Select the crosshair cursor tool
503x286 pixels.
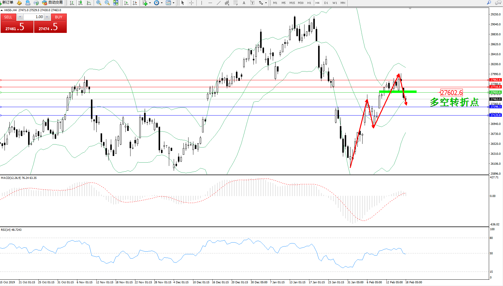[x=191, y=3]
